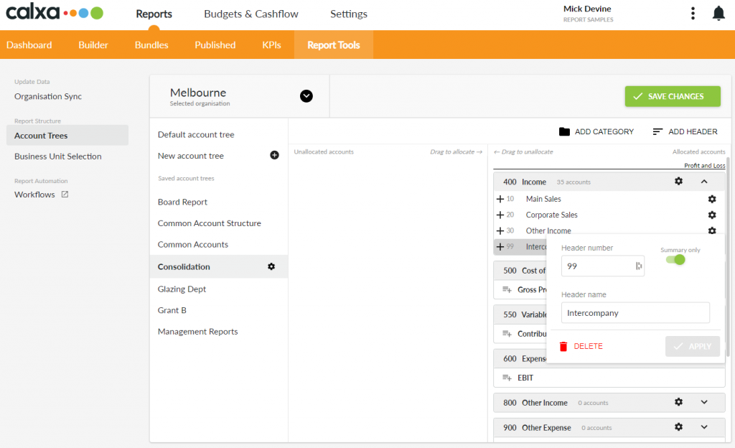Open settings gear for the Consolidation account tree
Viewport: 735px width, 448px height.
[x=271, y=266]
